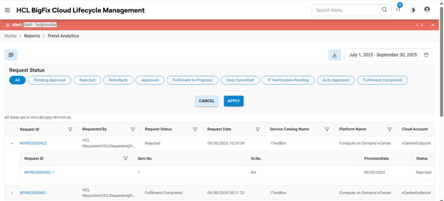The height and width of the screenshot is (201, 444).
Task: Open the MYREQ000402-1 item link
Action: [39, 172]
